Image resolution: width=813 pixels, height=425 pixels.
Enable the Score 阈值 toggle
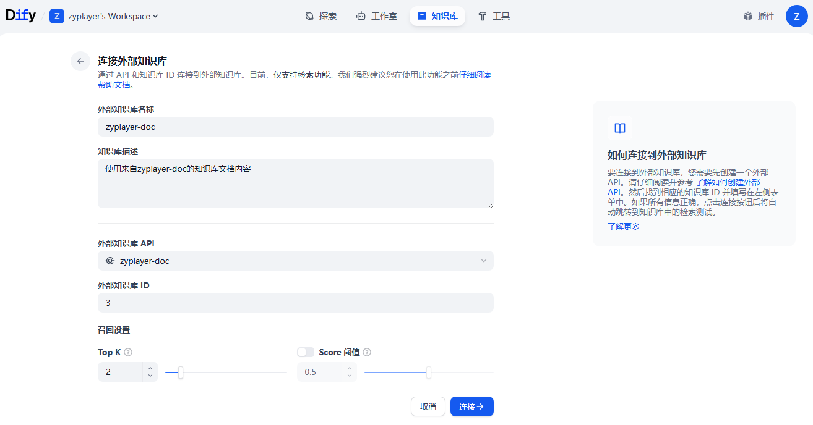coord(306,352)
